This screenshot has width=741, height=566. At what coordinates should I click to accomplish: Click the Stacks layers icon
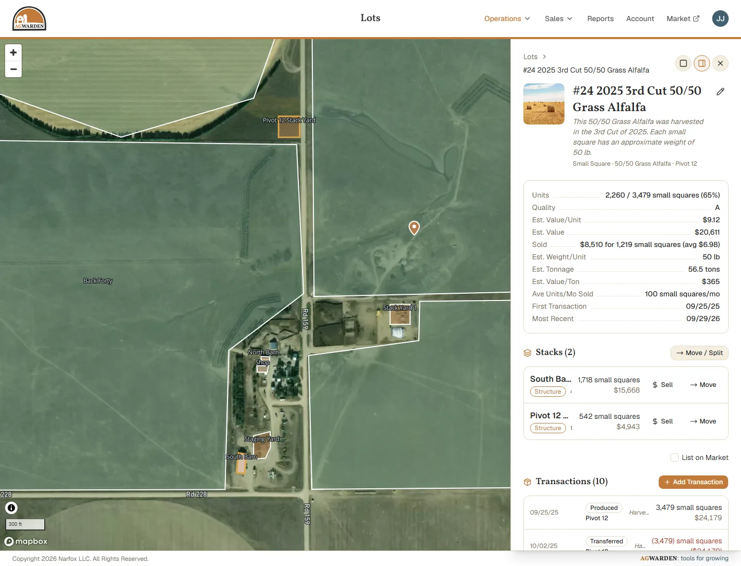pyautogui.click(x=527, y=353)
